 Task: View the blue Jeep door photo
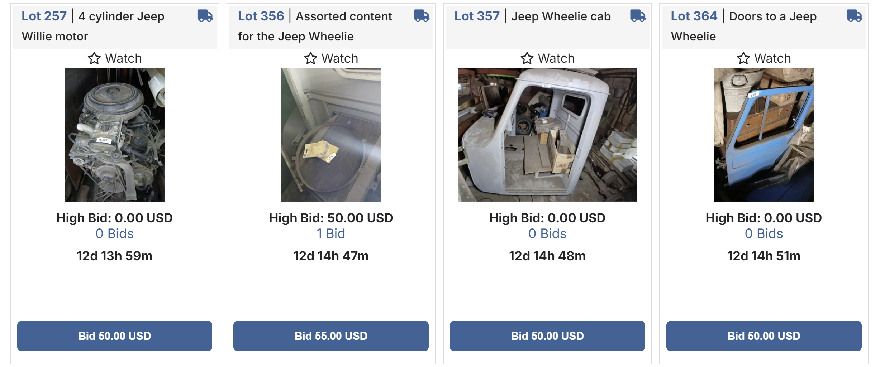[x=764, y=135]
